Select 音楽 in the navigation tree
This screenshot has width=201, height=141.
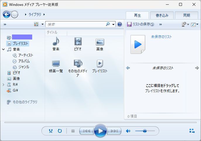tap(16, 49)
